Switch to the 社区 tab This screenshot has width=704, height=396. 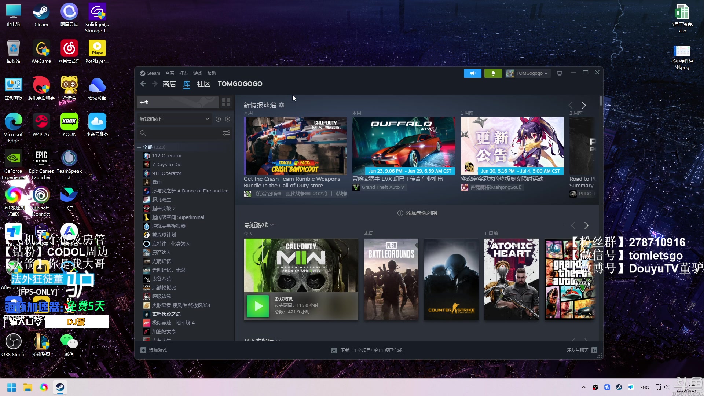(x=203, y=84)
